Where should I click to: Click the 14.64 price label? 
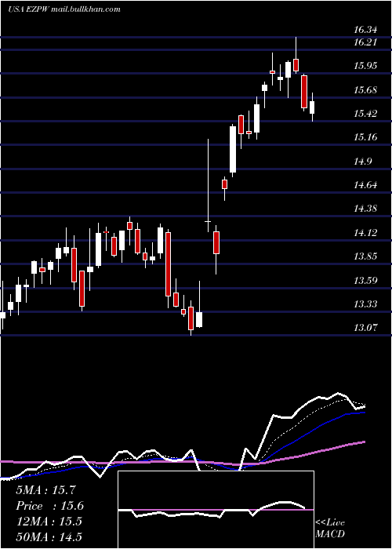click(x=365, y=185)
